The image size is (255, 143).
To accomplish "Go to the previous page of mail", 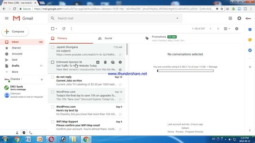I will coord(210,29).
